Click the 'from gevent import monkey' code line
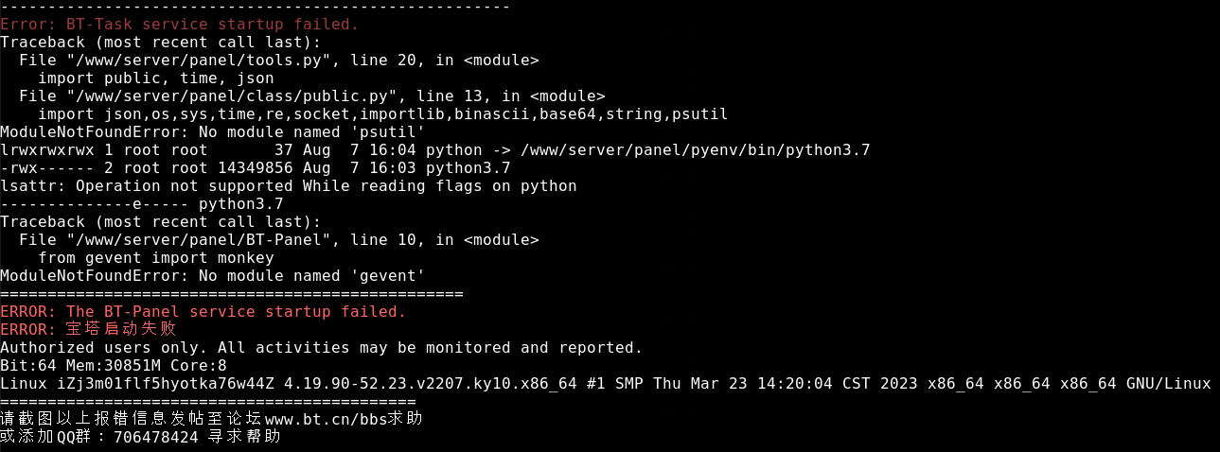 [156, 258]
